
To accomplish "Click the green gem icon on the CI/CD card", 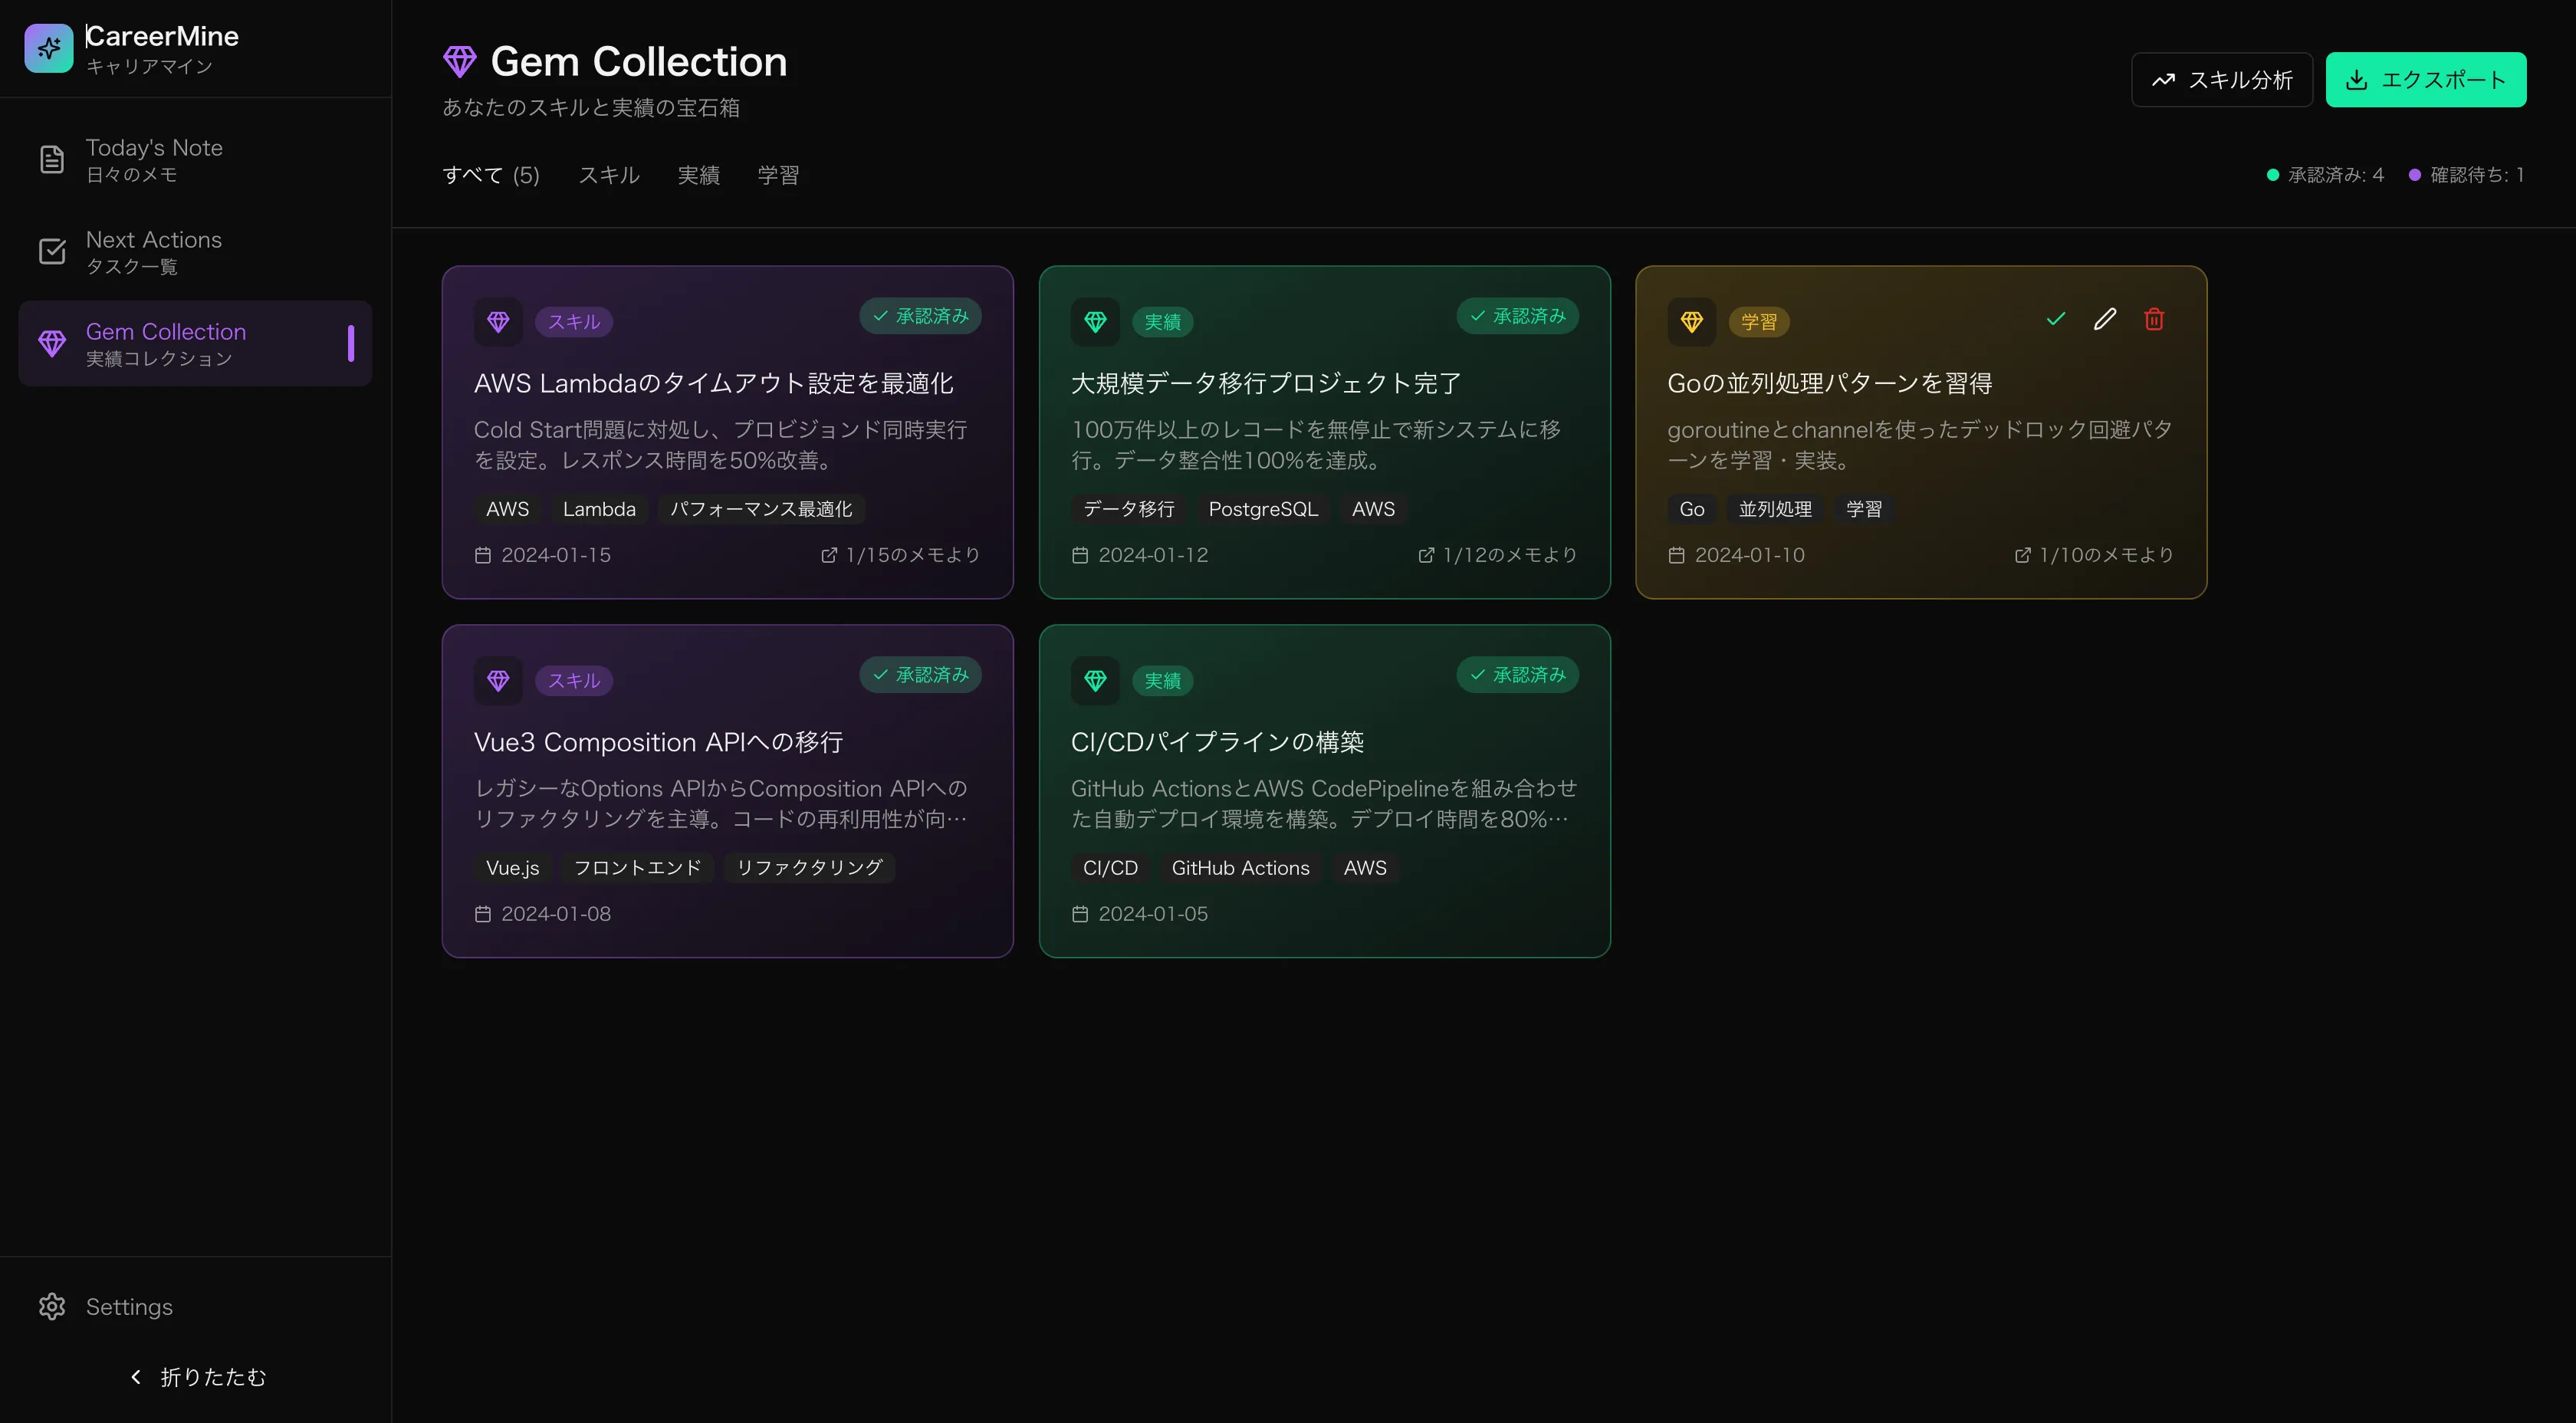I will [1095, 681].
